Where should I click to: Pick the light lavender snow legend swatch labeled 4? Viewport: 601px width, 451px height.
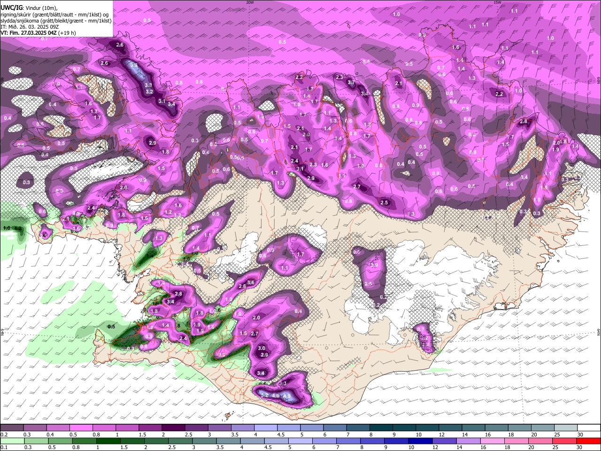pyautogui.click(x=265, y=428)
